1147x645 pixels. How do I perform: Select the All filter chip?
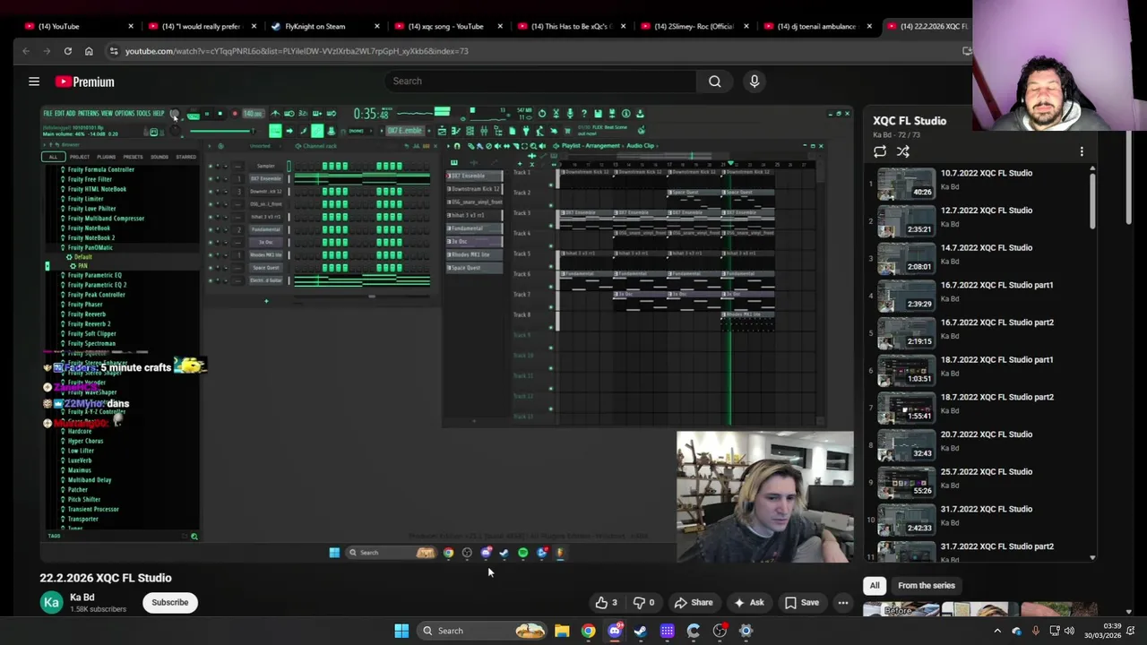coord(875,585)
